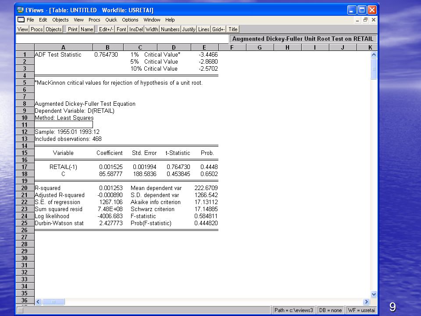Screen dimensions: 421x316
Task: Click the table window icon beside File menu
Action: [21, 20]
